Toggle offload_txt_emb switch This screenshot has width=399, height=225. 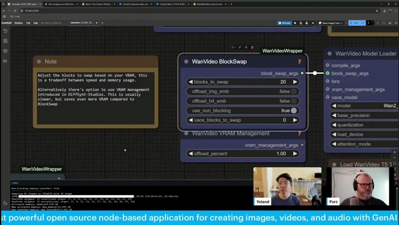294,101
